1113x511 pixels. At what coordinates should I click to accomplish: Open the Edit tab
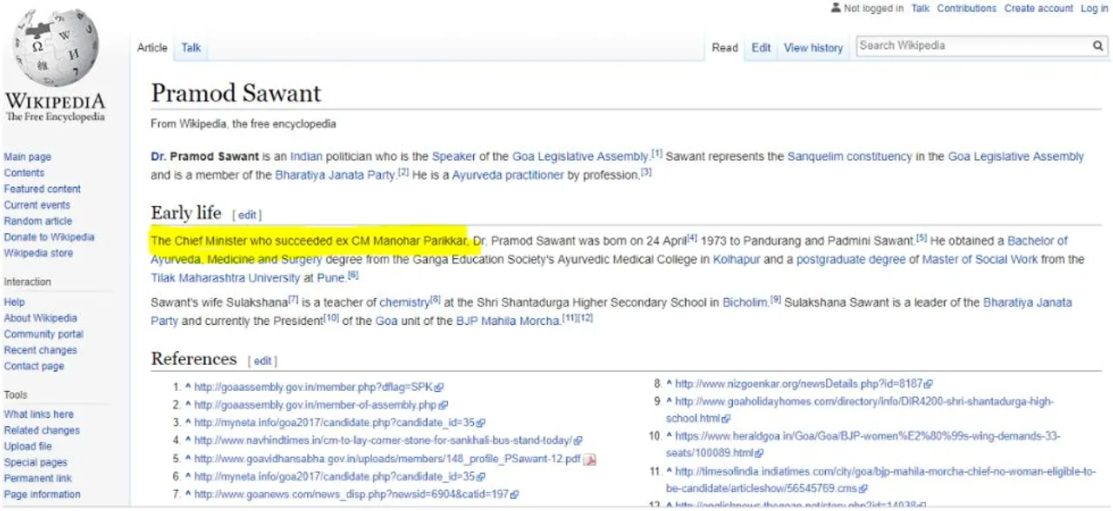pos(761,48)
